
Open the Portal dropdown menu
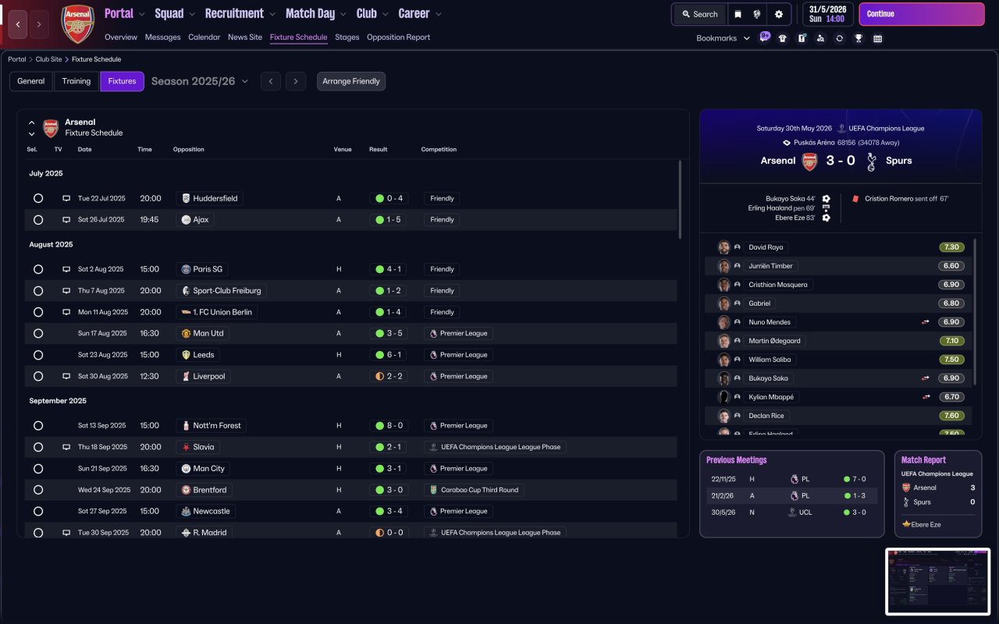coord(125,13)
